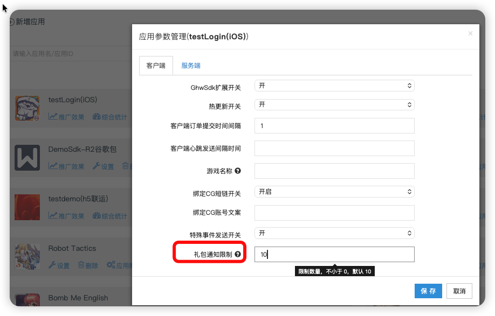Image resolution: width=495 pixels, height=316 pixels.
Task: Click 设置 wrench icon under Robot Tactics
Action: click(52, 265)
